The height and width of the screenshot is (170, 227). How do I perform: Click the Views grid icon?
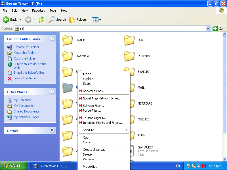click(x=95, y=20)
